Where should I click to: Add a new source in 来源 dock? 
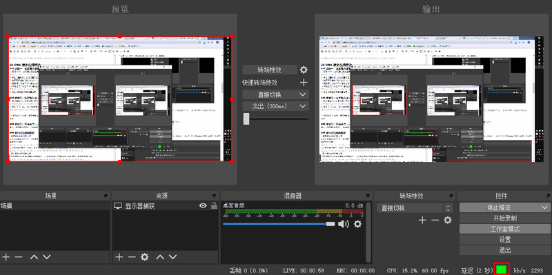pyautogui.click(x=119, y=257)
